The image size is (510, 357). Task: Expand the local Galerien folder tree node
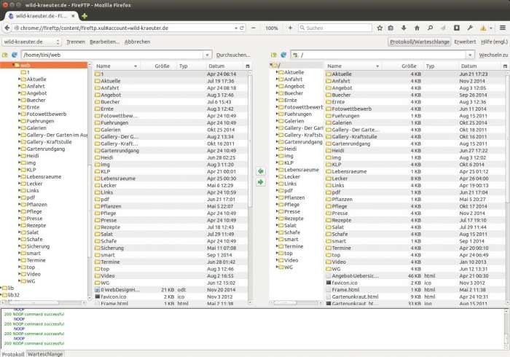click(x=20, y=128)
